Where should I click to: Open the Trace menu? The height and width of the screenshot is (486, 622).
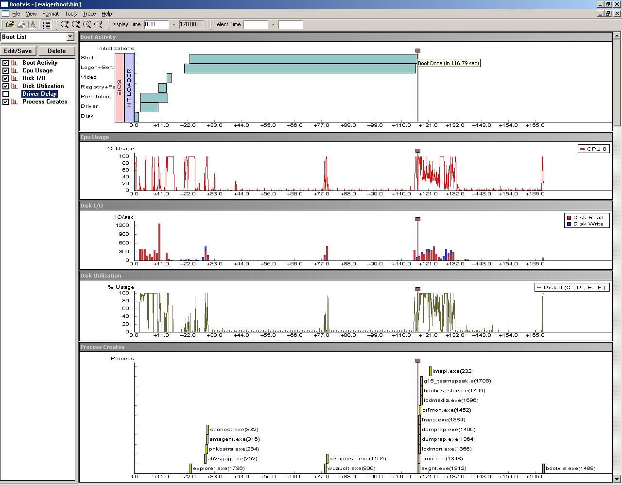pos(89,14)
